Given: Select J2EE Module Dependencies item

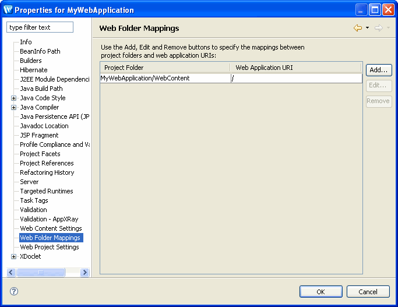Looking at the screenshot, I should click(x=55, y=79).
